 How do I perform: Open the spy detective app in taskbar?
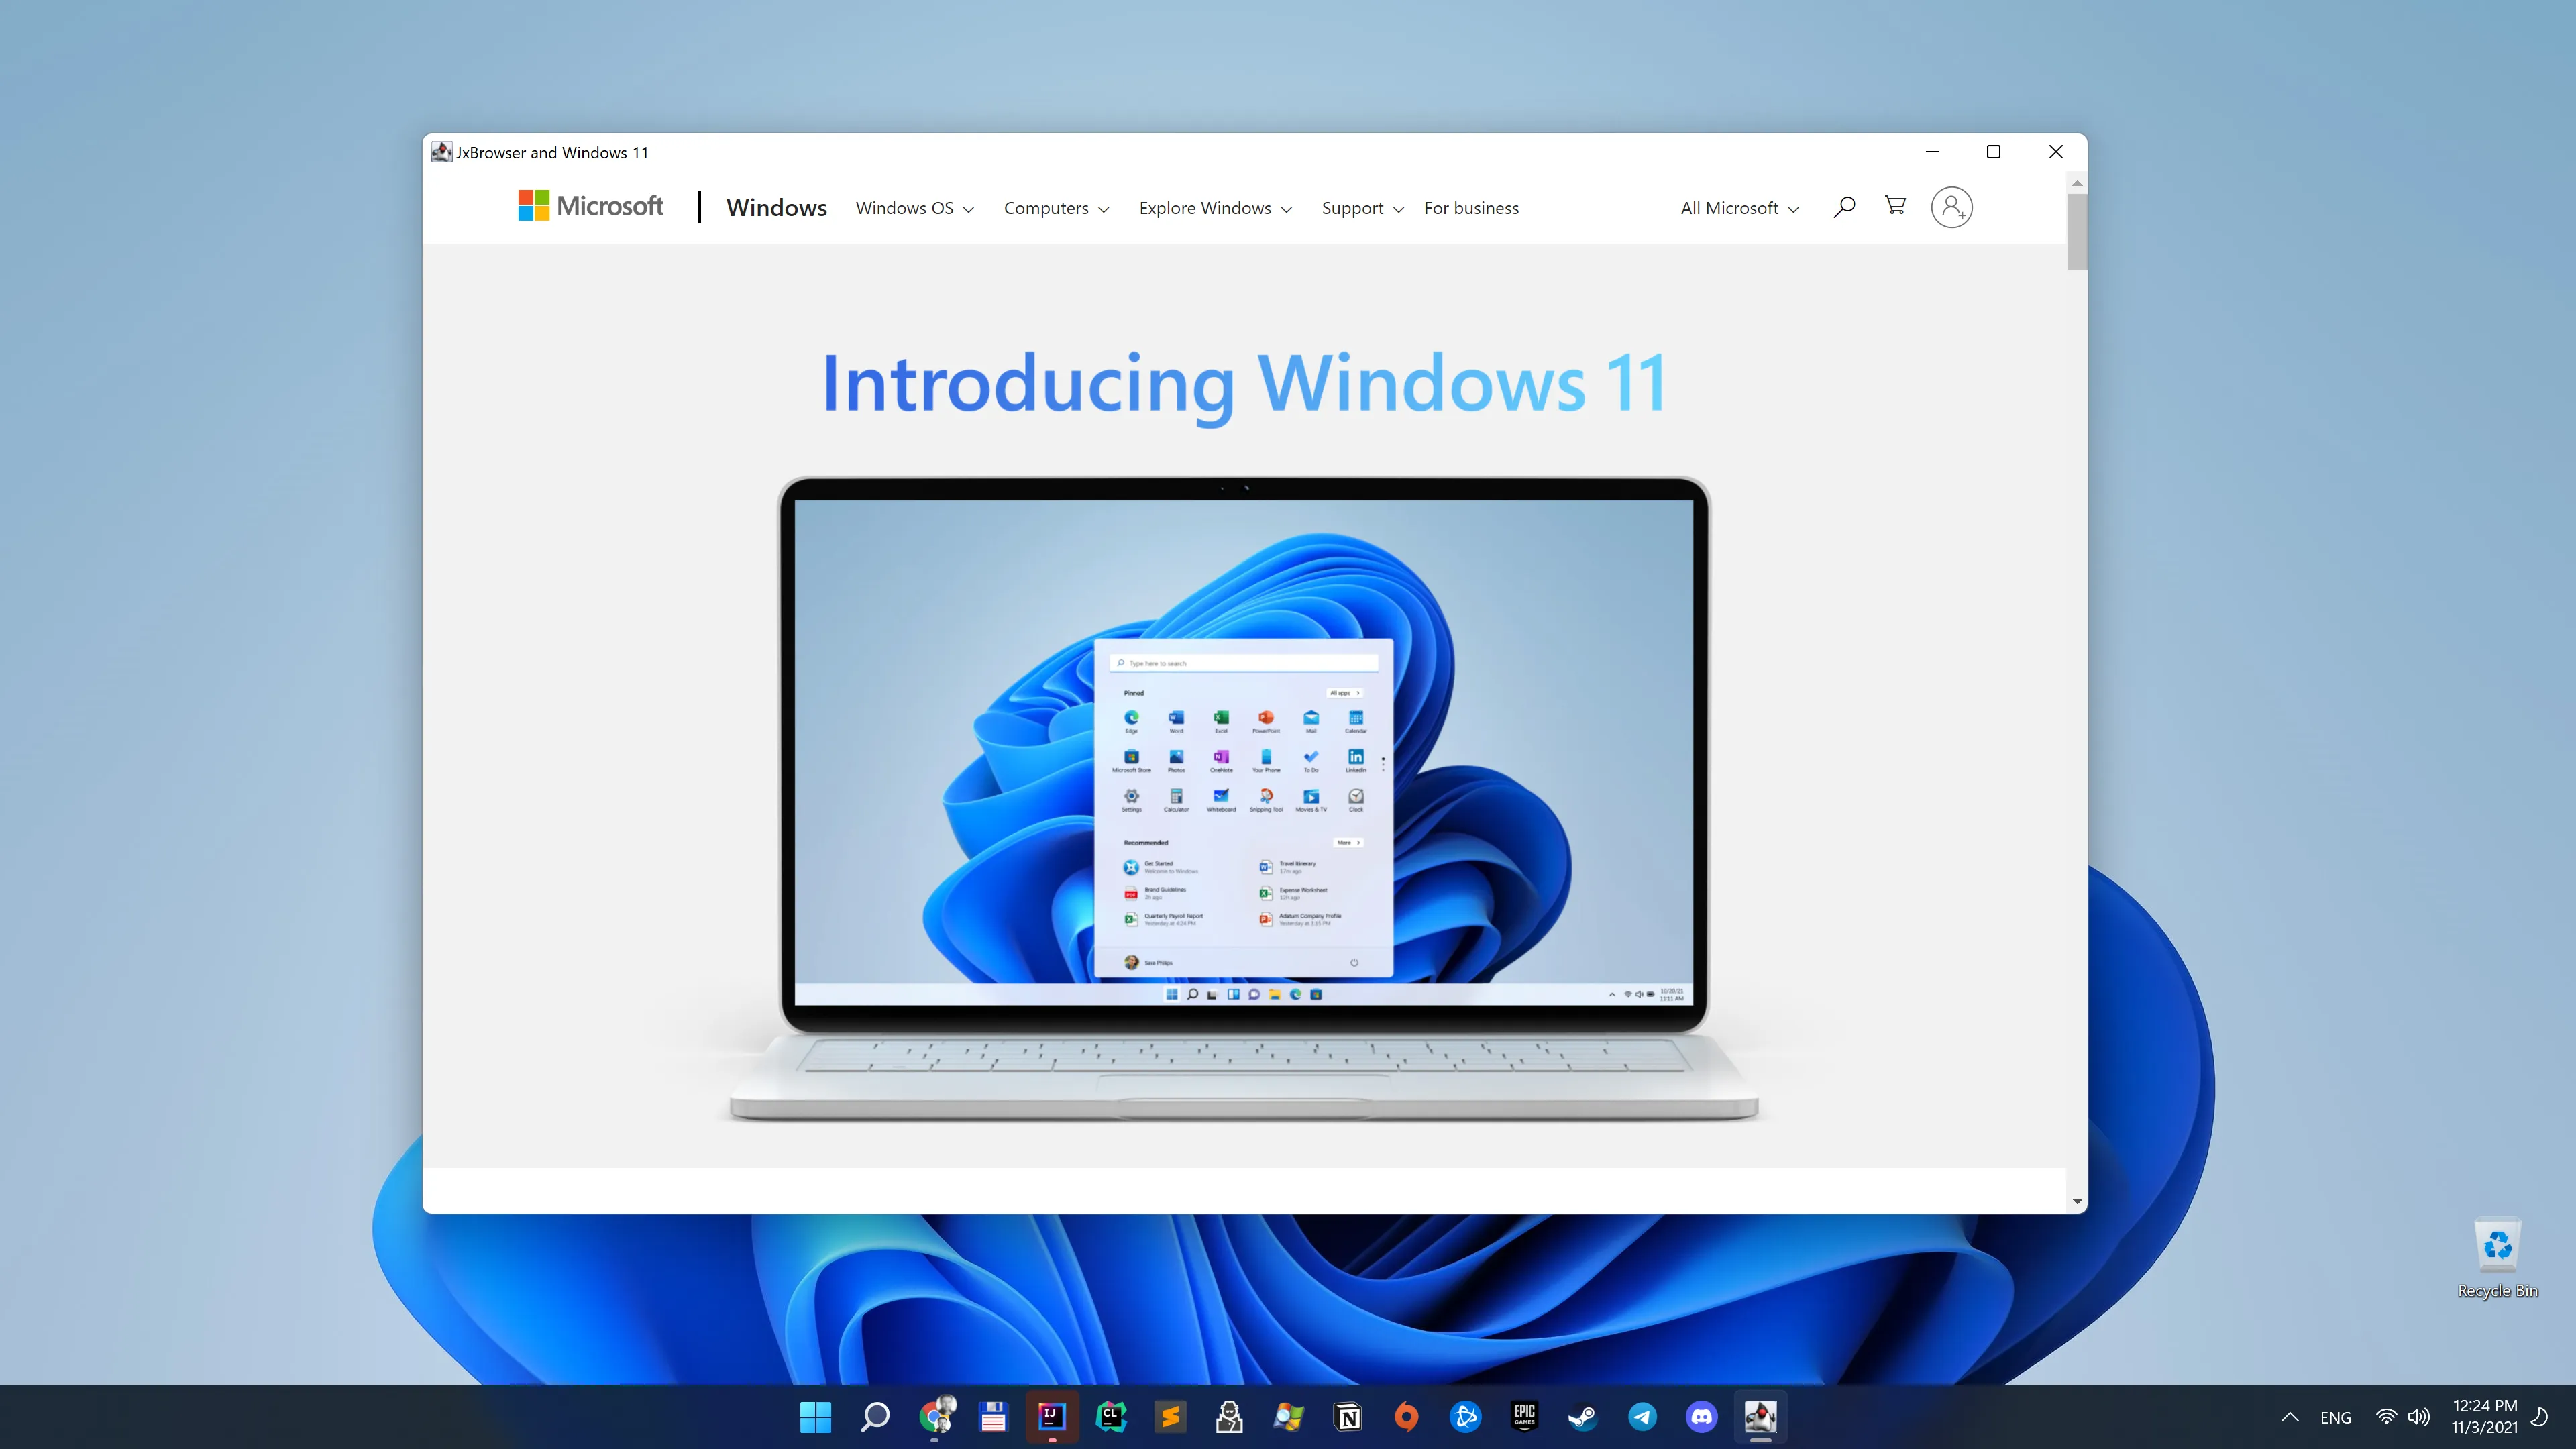(x=1229, y=1416)
